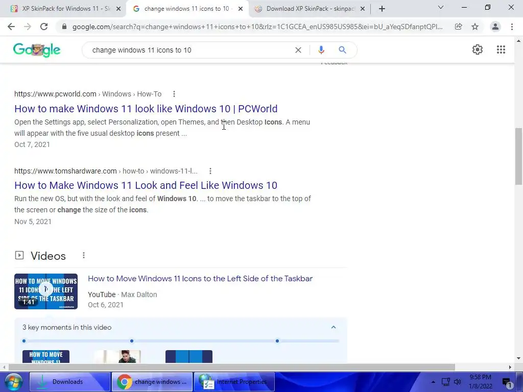Click the forward navigation arrow
The image size is (523, 392).
pyautogui.click(x=28, y=27)
